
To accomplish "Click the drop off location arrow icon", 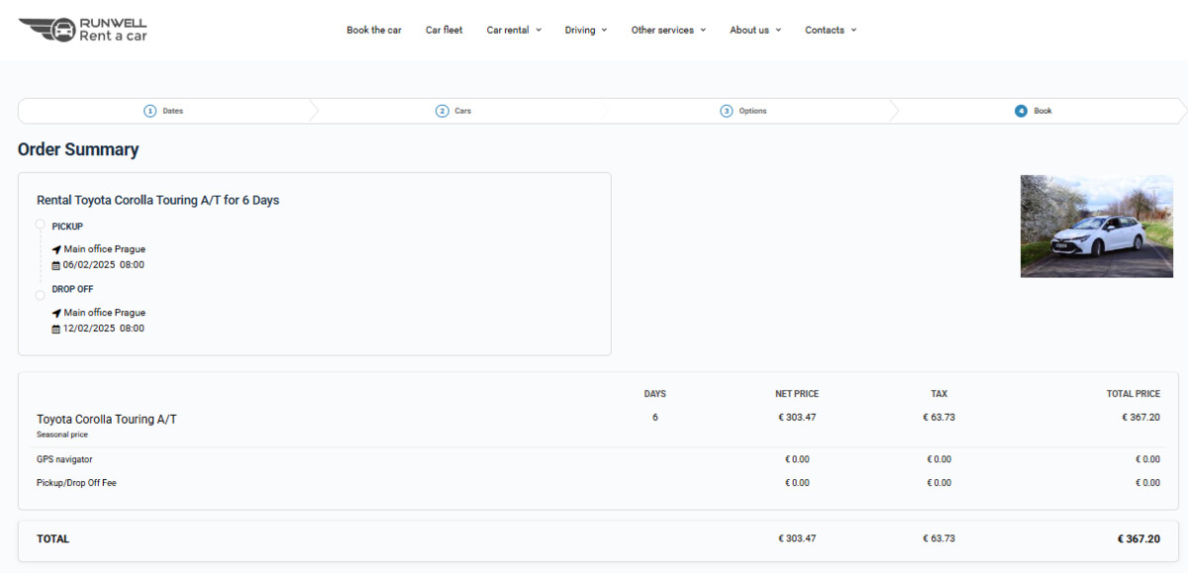I will click(x=56, y=313).
